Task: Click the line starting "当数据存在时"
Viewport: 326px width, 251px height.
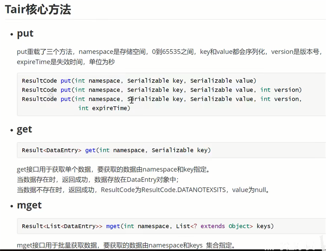Action: 98,179
